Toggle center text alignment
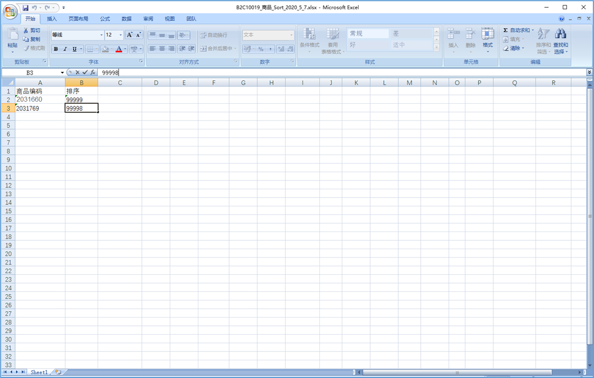This screenshot has width=594, height=378. (x=162, y=48)
